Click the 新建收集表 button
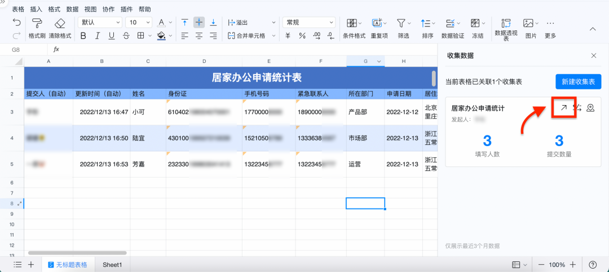The height and width of the screenshot is (272, 609). 578,81
